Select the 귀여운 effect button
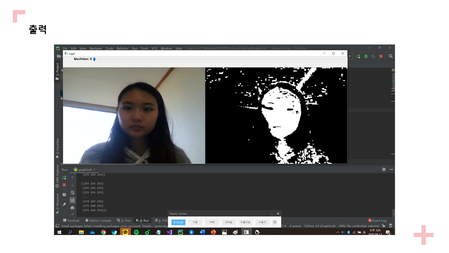Screen dimensions: 449x253 229,222
